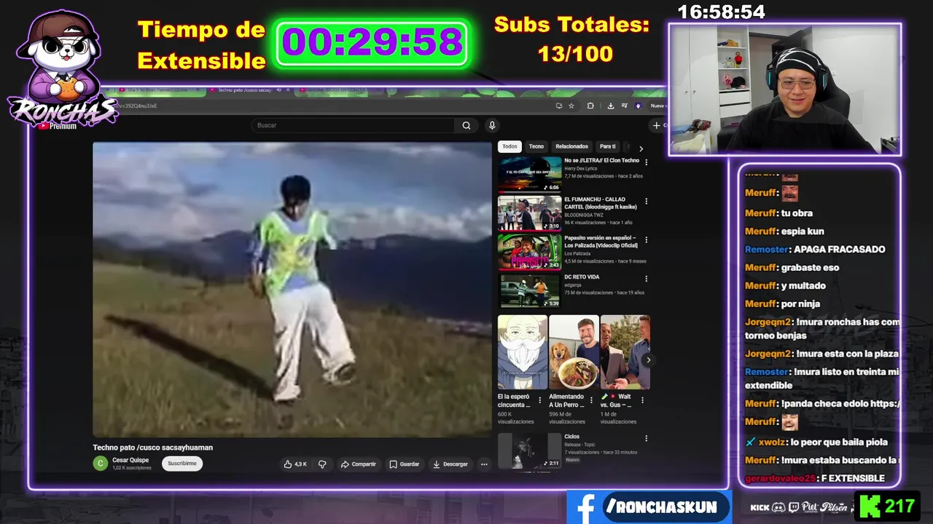Open options for Walt vs. Gus short
This screenshot has height=524, width=933.
[x=642, y=400]
